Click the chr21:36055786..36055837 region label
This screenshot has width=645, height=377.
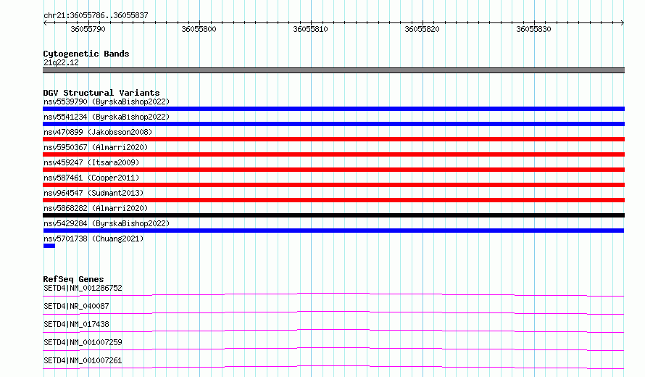pyautogui.click(x=96, y=15)
